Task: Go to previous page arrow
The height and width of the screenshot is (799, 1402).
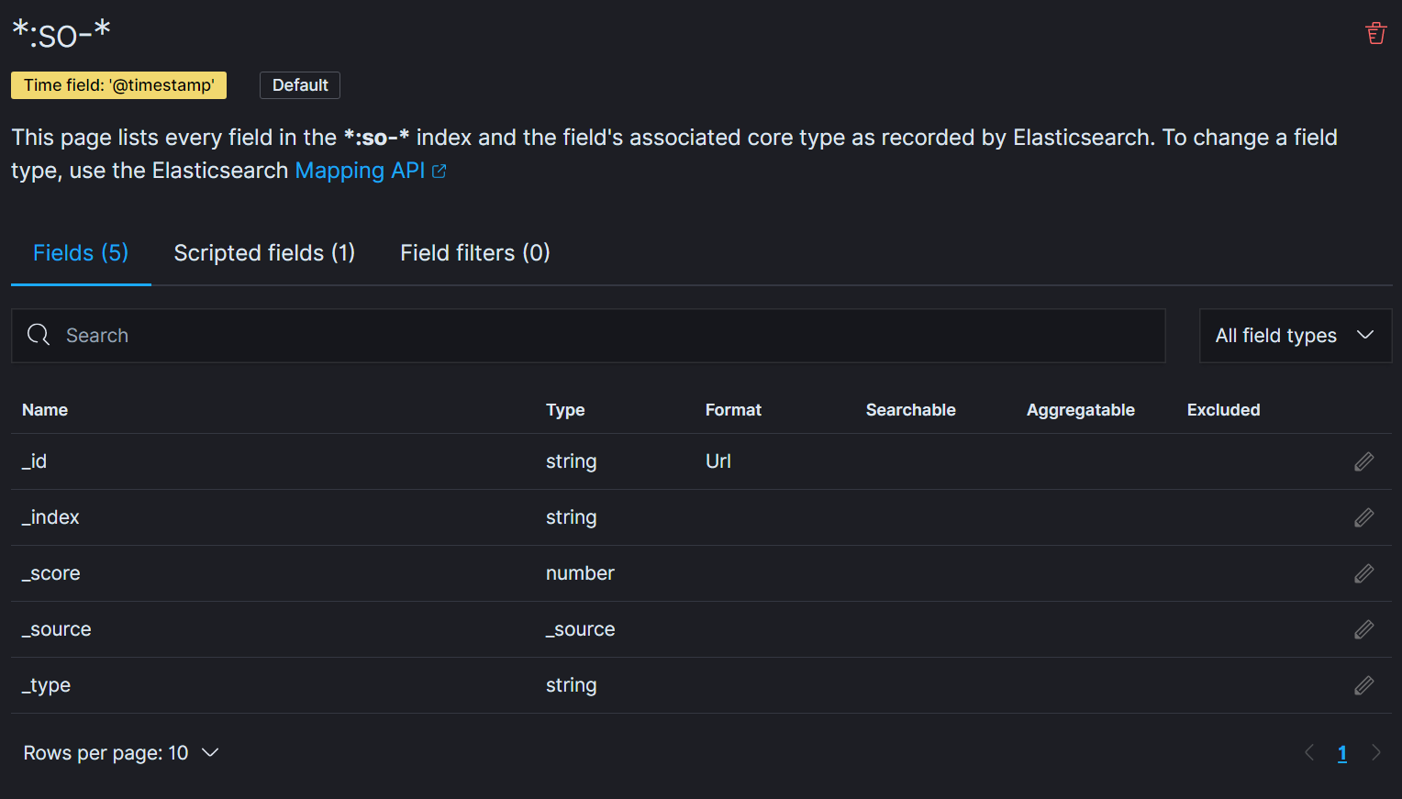Action: coord(1309,753)
